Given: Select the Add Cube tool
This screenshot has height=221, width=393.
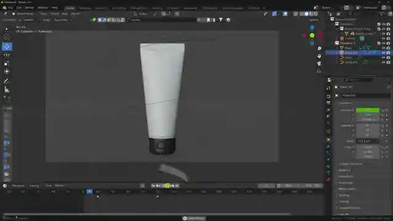Looking at the screenshot, I should 7,99.
